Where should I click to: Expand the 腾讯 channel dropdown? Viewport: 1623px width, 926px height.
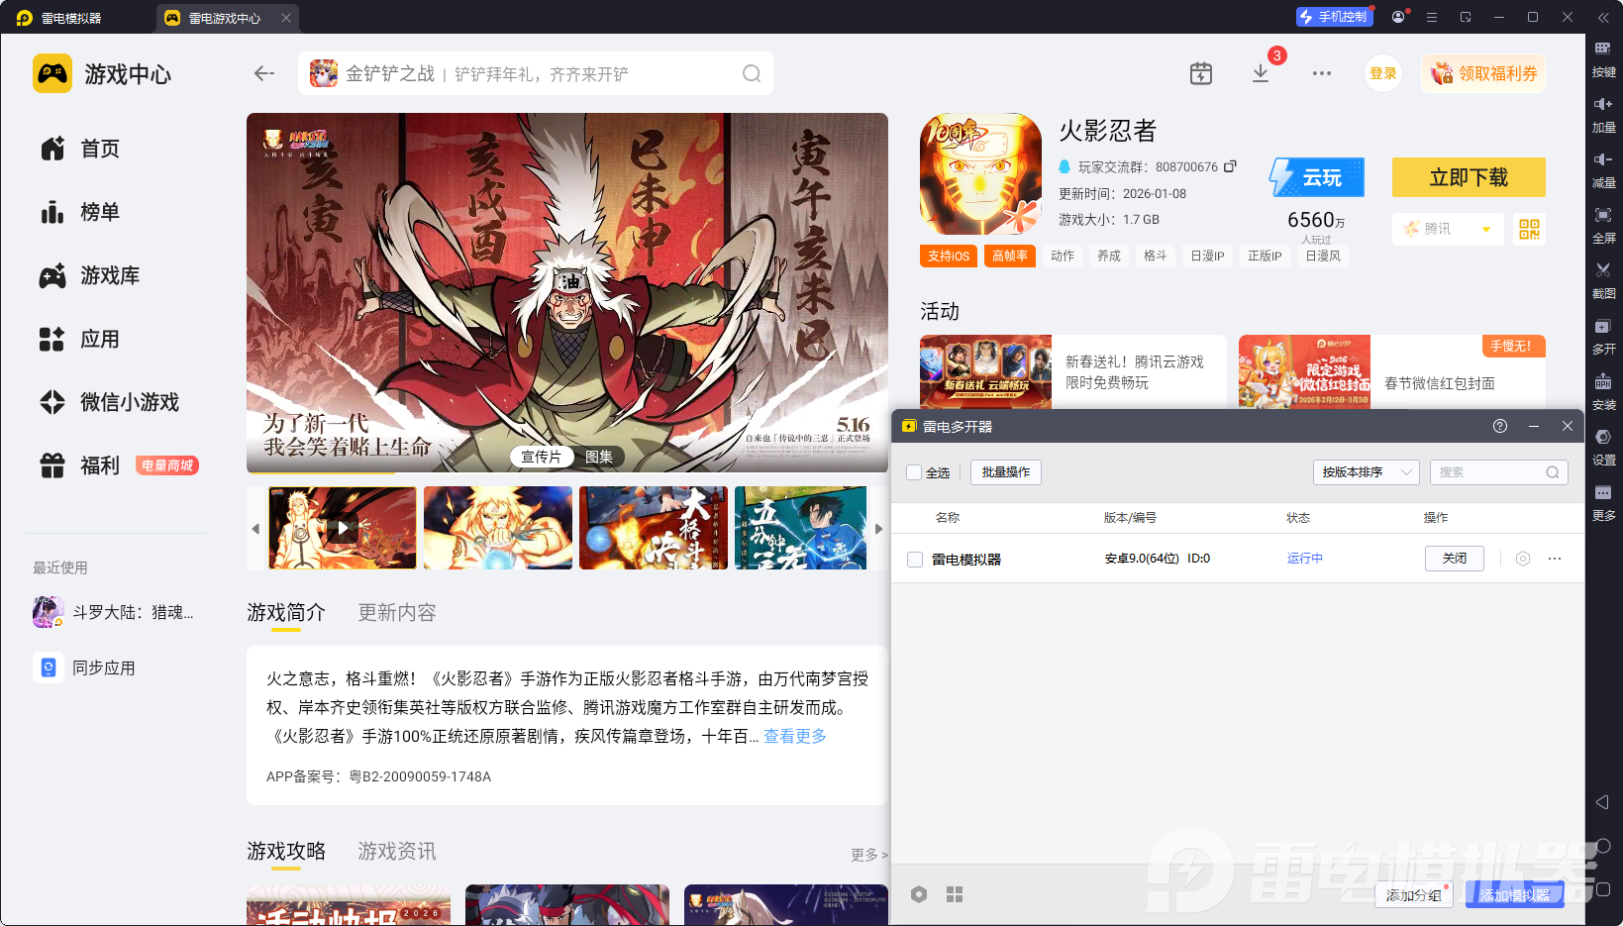[x=1448, y=229]
